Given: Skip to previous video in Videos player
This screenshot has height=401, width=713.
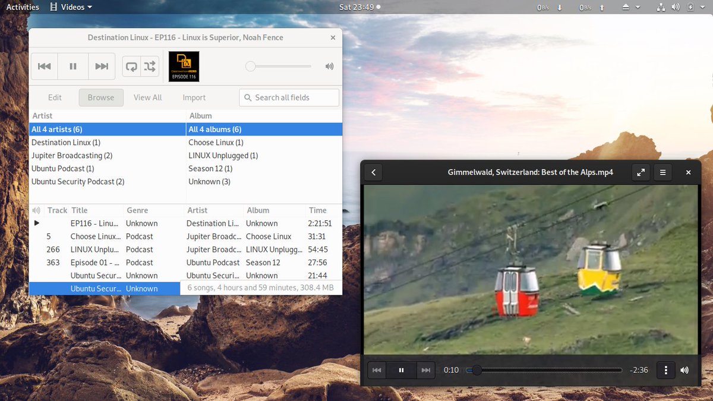Looking at the screenshot, I should (377, 370).
